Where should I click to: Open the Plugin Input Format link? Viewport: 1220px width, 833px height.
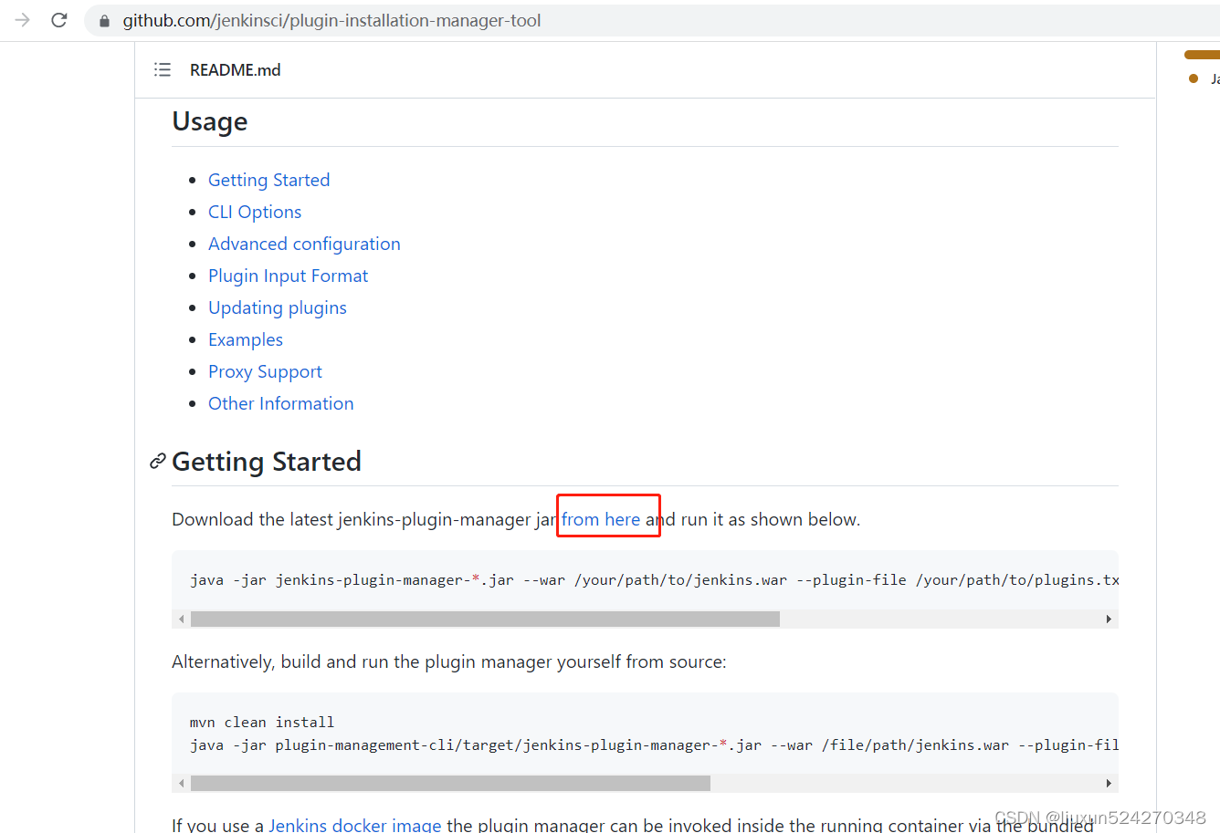tap(288, 276)
